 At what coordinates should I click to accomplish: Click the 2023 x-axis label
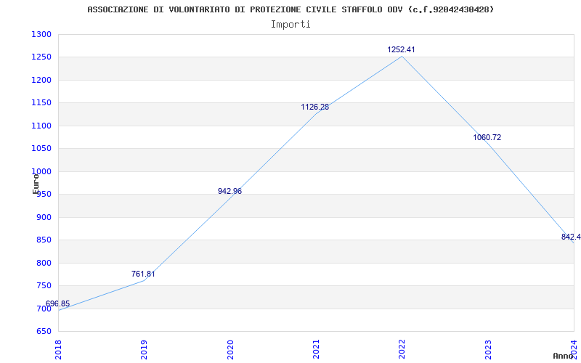pyautogui.click(x=488, y=350)
